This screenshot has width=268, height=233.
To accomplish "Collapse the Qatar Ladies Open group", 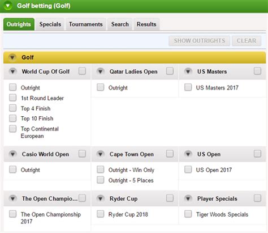I will [x=101, y=71].
